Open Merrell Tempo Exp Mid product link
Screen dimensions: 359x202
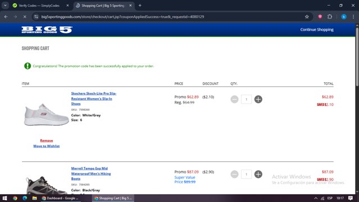(91, 173)
